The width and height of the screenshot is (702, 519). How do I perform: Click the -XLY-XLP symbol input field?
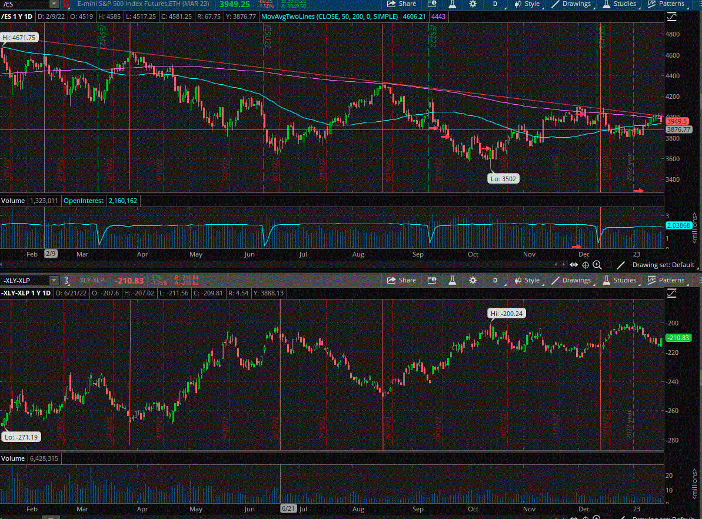coord(25,280)
